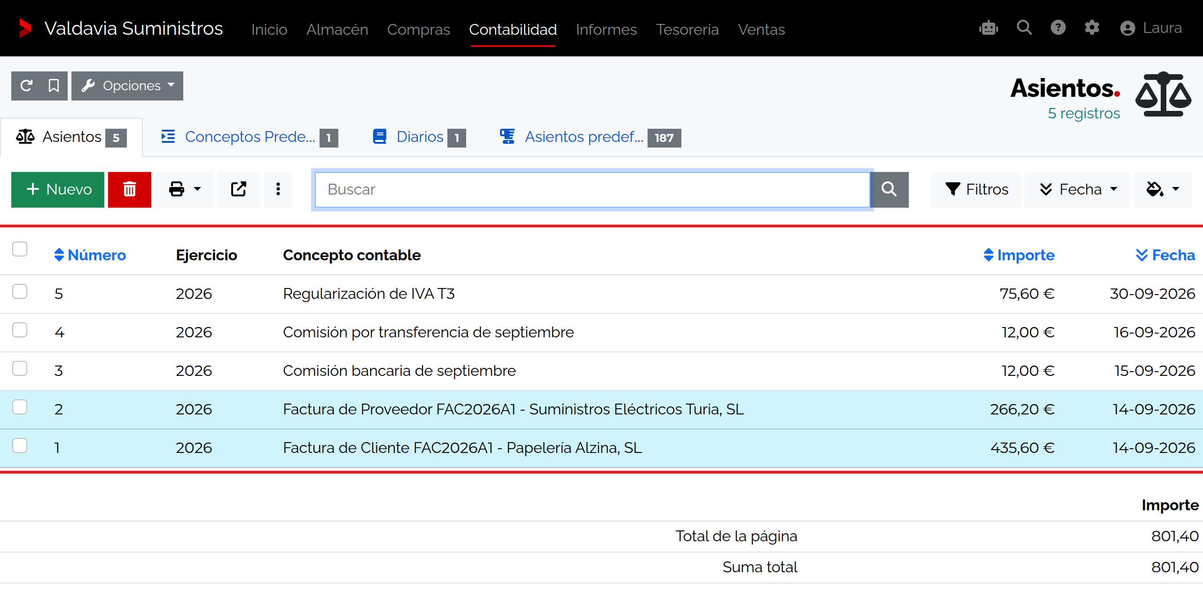The width and height of the screenshot is (1203, 592).
Task: Open the robot assistant icon in header
Action: [989, 28]
